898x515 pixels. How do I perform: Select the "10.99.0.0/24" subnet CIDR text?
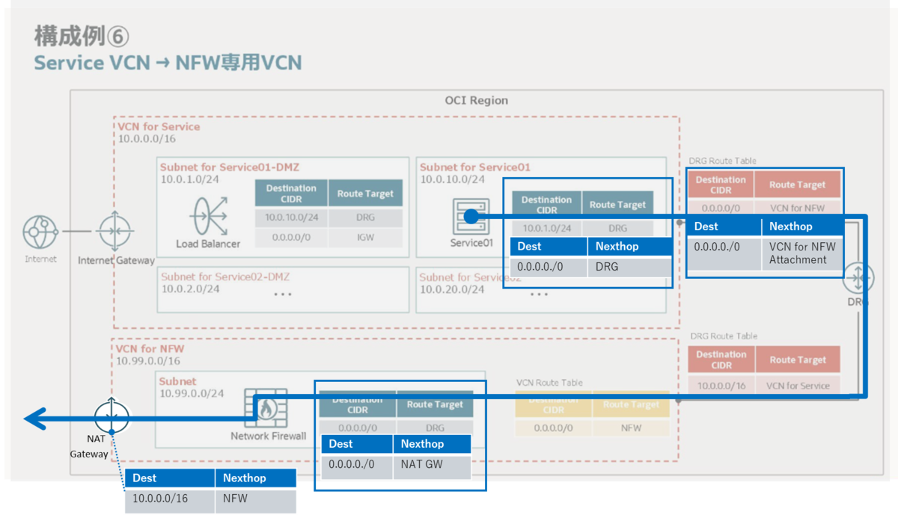(192, 393)
